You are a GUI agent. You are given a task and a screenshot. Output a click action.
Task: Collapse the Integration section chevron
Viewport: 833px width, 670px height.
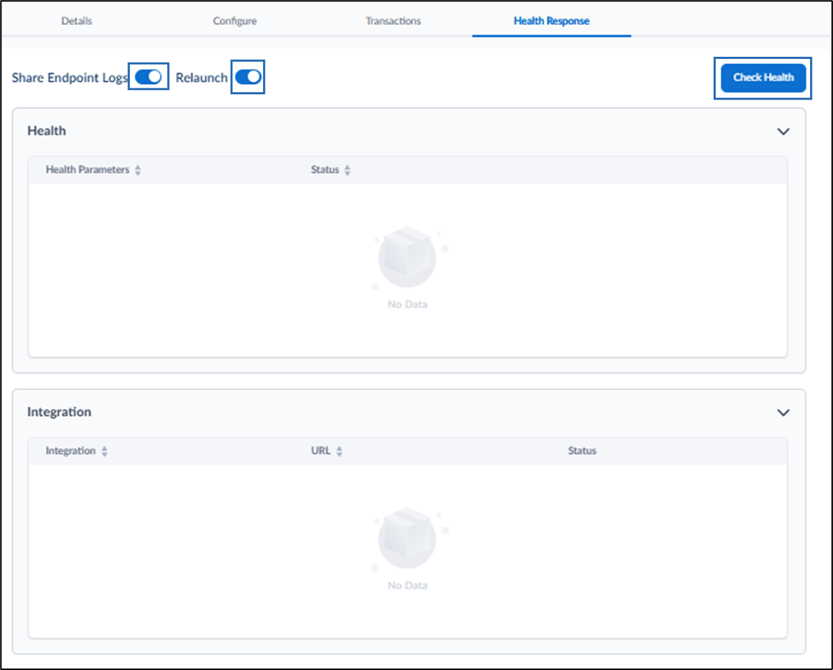click(x=783, y=412)
